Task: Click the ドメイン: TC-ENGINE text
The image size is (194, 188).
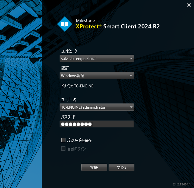Action: [x=77, y=86]
